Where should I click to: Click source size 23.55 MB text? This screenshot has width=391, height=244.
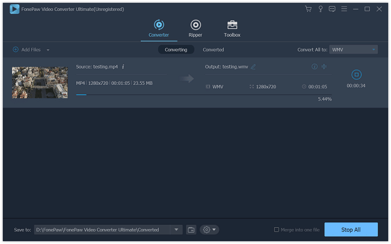(143, 83)
